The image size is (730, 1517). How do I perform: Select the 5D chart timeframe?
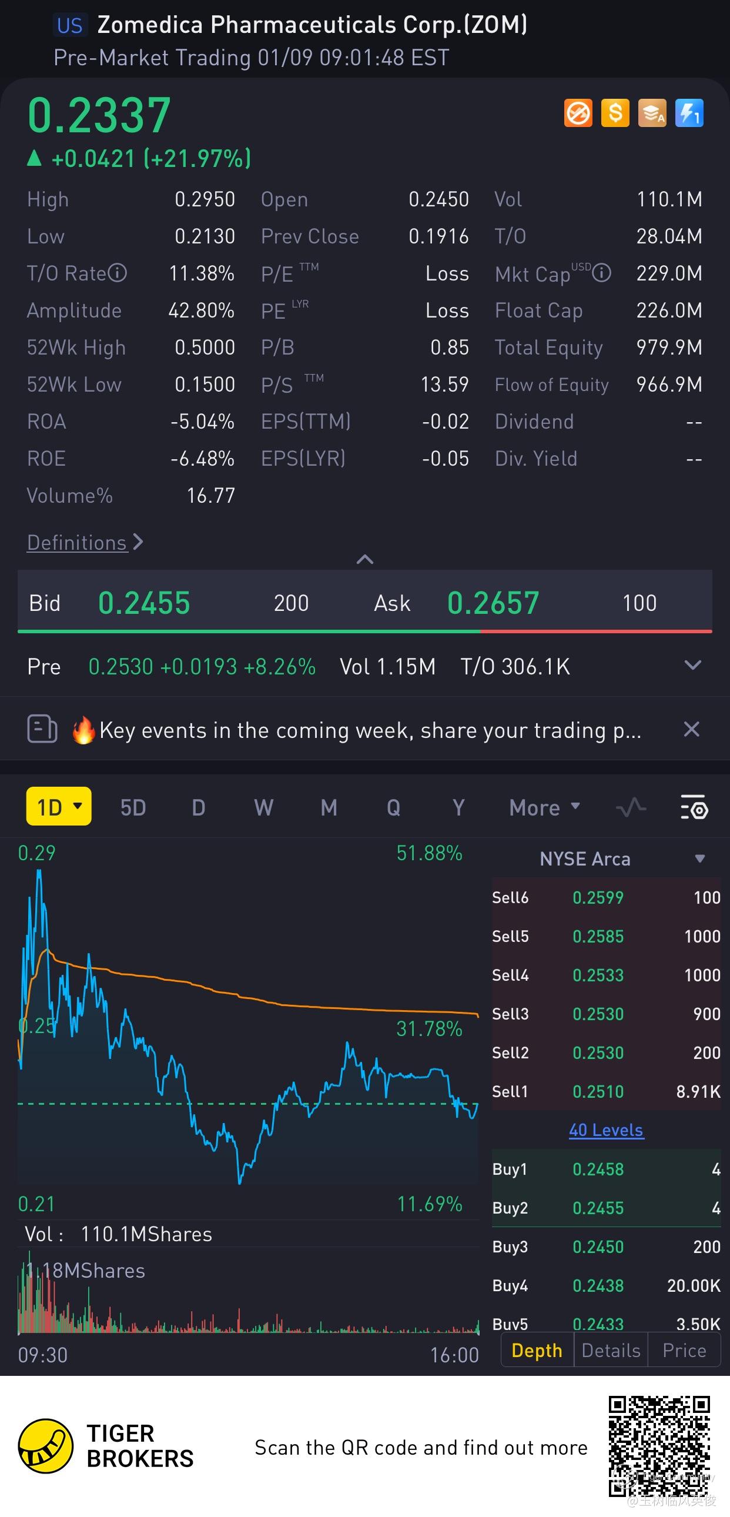click(133, 807)
